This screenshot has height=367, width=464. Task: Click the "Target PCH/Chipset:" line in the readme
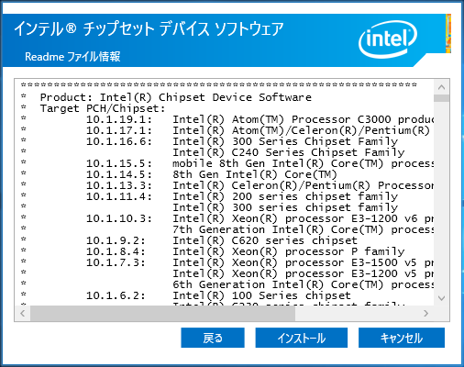click(103, 108)
